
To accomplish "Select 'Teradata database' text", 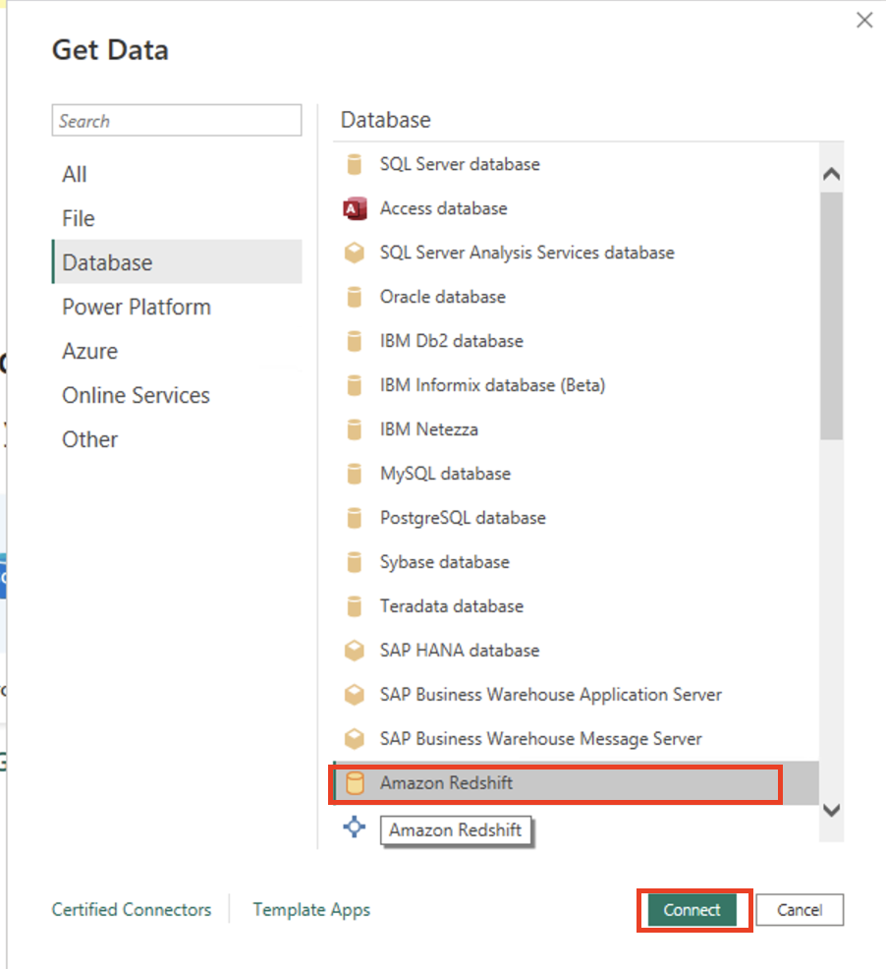I will pyautogui.click(x=452, y=606).
